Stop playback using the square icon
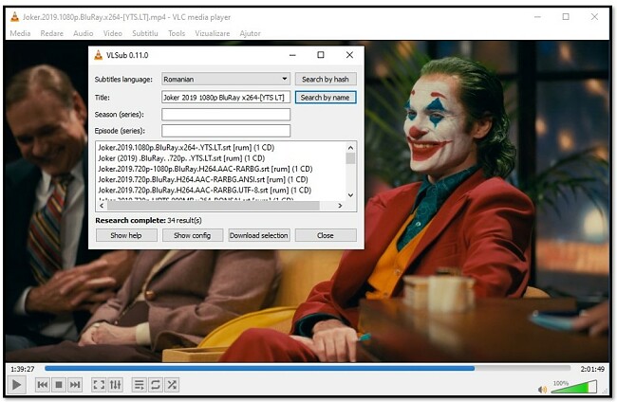 (59, 385)
